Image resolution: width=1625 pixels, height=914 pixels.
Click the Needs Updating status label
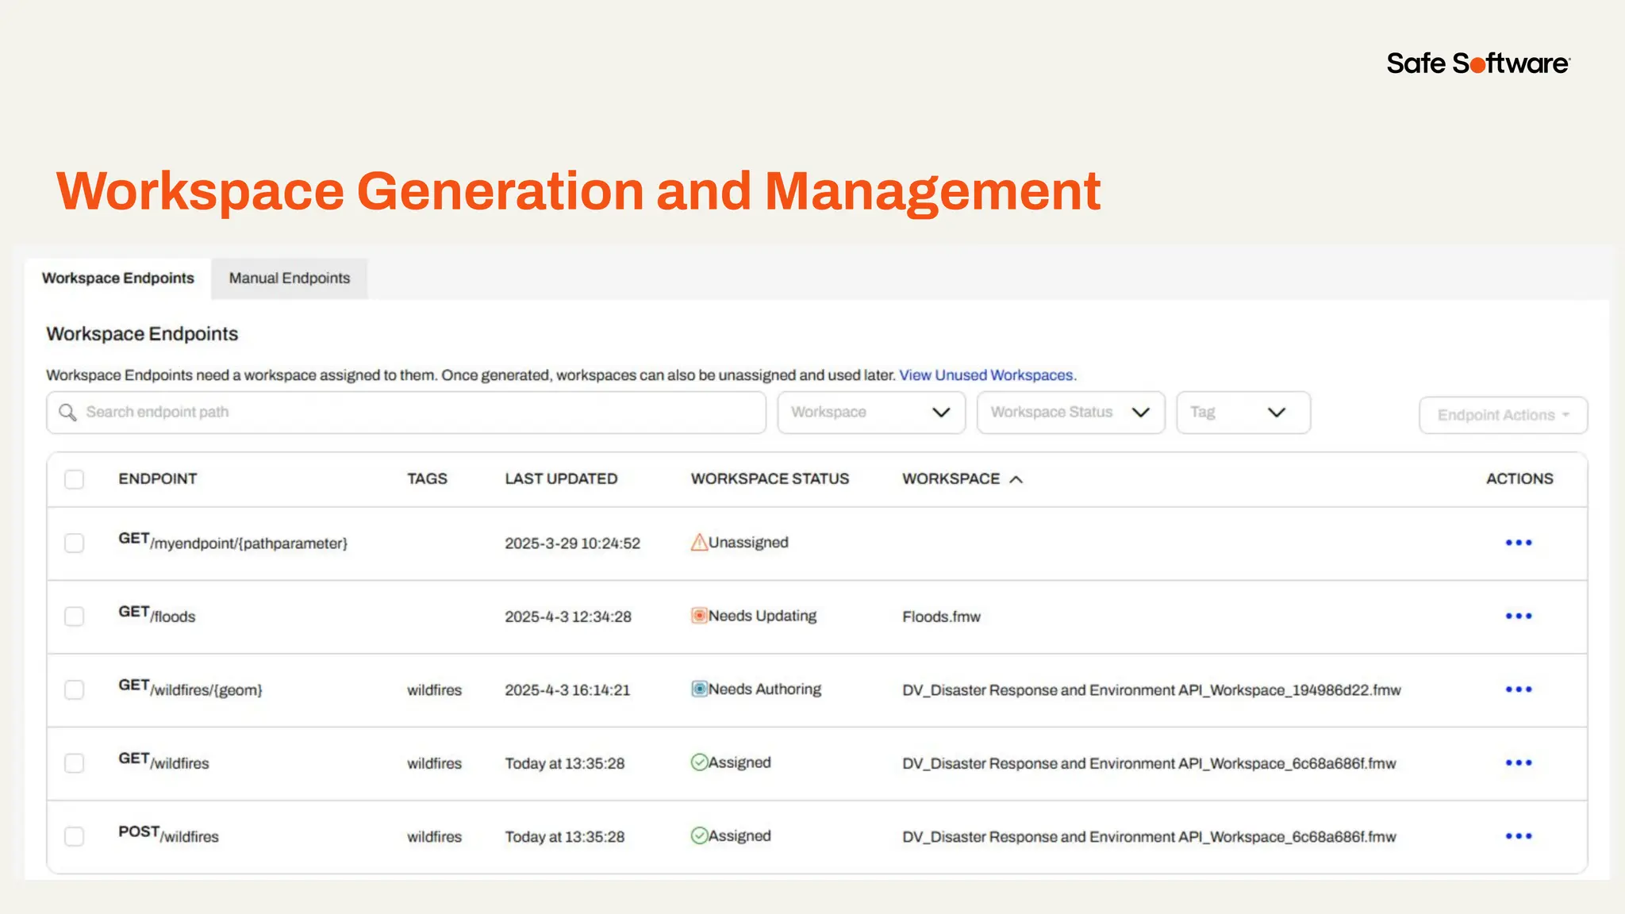(763, 616)
